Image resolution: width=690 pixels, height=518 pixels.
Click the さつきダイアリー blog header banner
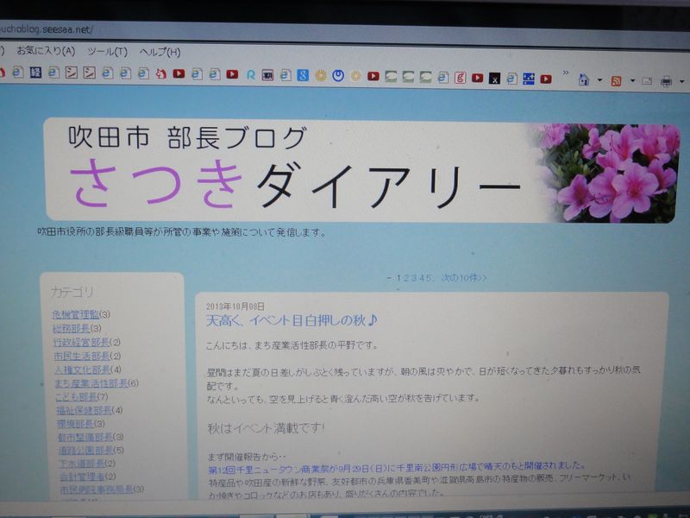click(x=361, y=170)
